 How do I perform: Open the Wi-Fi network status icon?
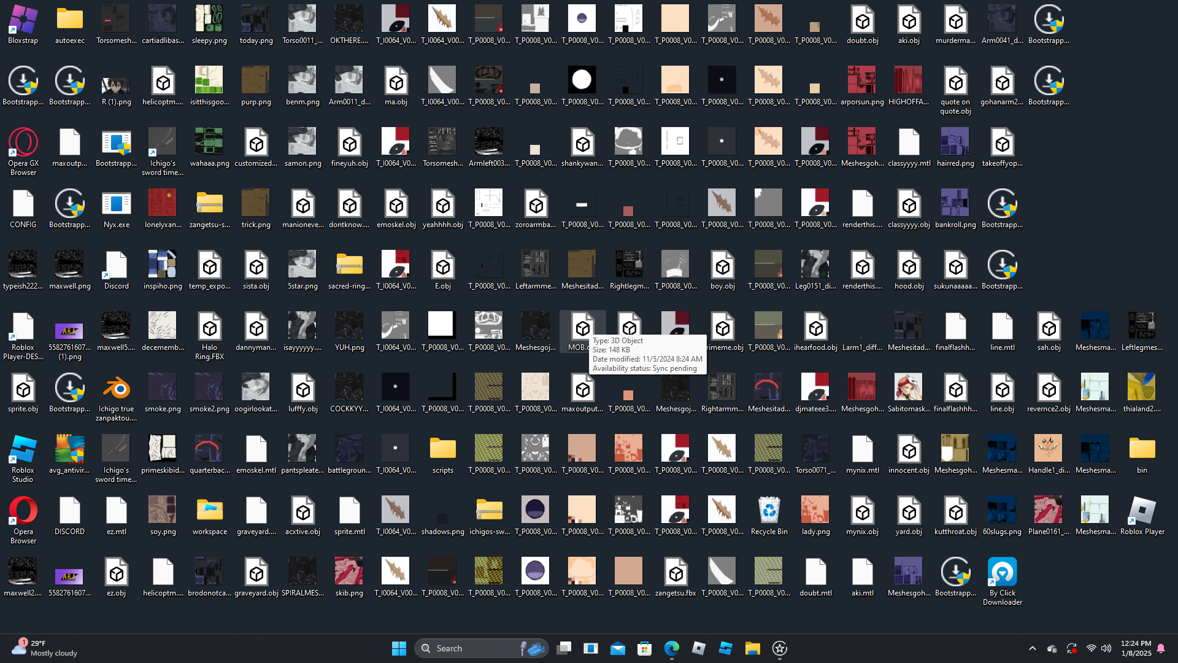[x=1091, y=648]
